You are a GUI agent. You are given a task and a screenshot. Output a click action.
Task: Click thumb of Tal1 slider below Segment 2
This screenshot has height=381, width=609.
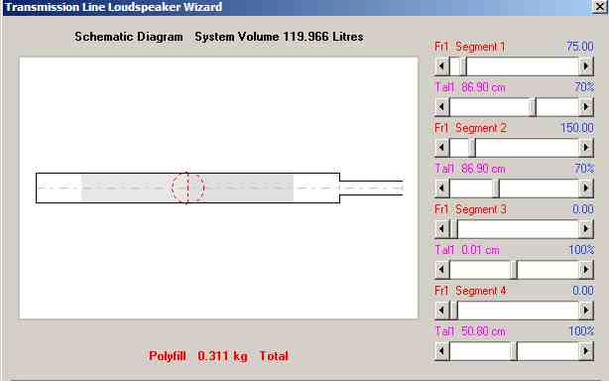coord(496,189)
